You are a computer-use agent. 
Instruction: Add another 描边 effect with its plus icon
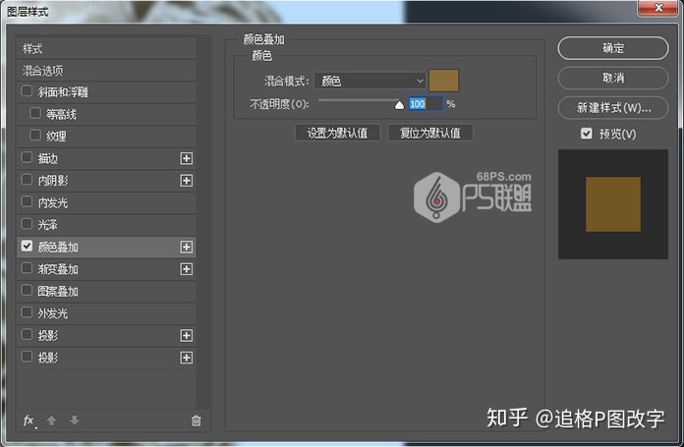(x=187, y=158)
